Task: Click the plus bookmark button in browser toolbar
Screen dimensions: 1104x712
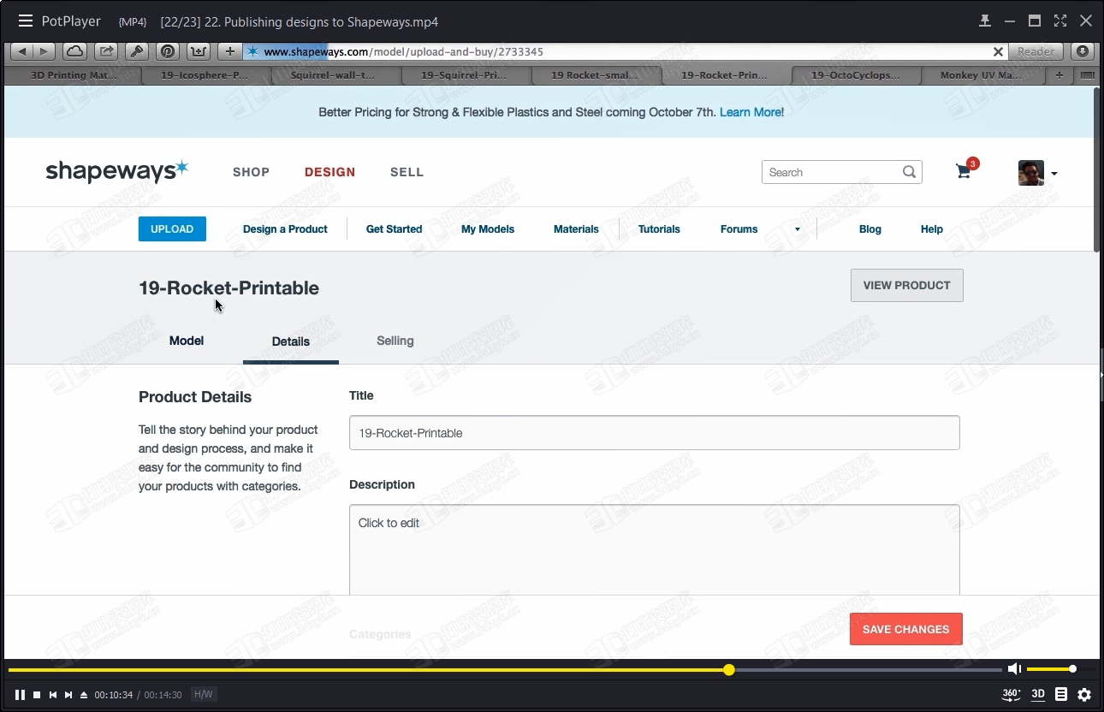Action: click(x=229, y=51)
